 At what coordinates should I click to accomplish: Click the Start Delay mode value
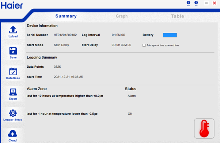coord(61,45)
